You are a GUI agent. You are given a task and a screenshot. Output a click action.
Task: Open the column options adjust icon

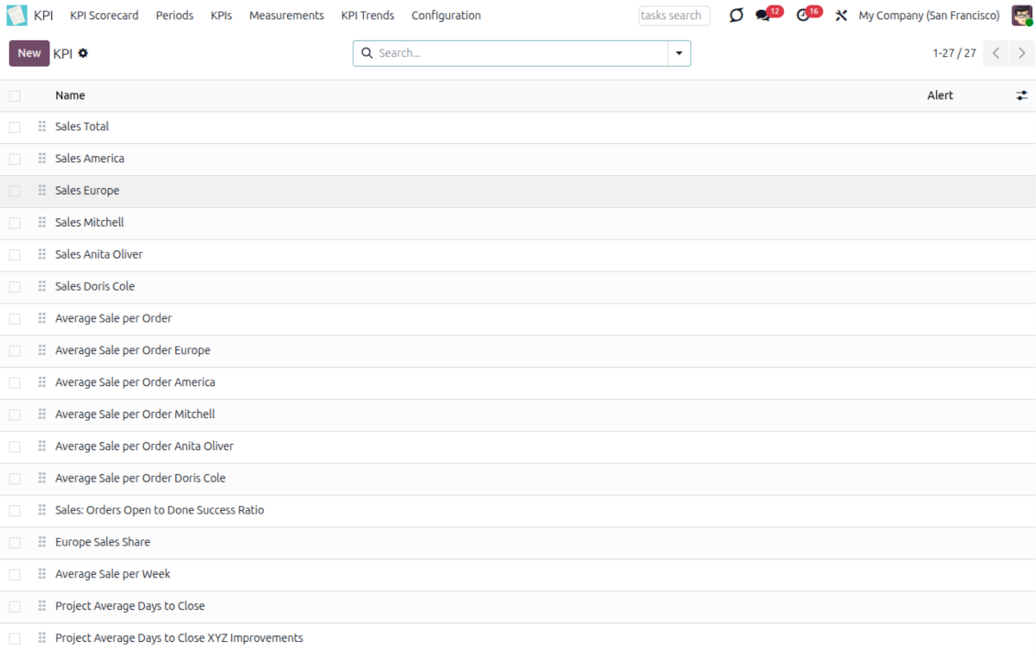click(x=1021, y=95)
